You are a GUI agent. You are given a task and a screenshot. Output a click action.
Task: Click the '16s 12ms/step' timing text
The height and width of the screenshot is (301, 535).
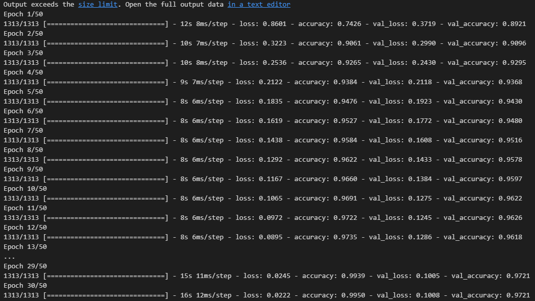[x=206, y=295]
